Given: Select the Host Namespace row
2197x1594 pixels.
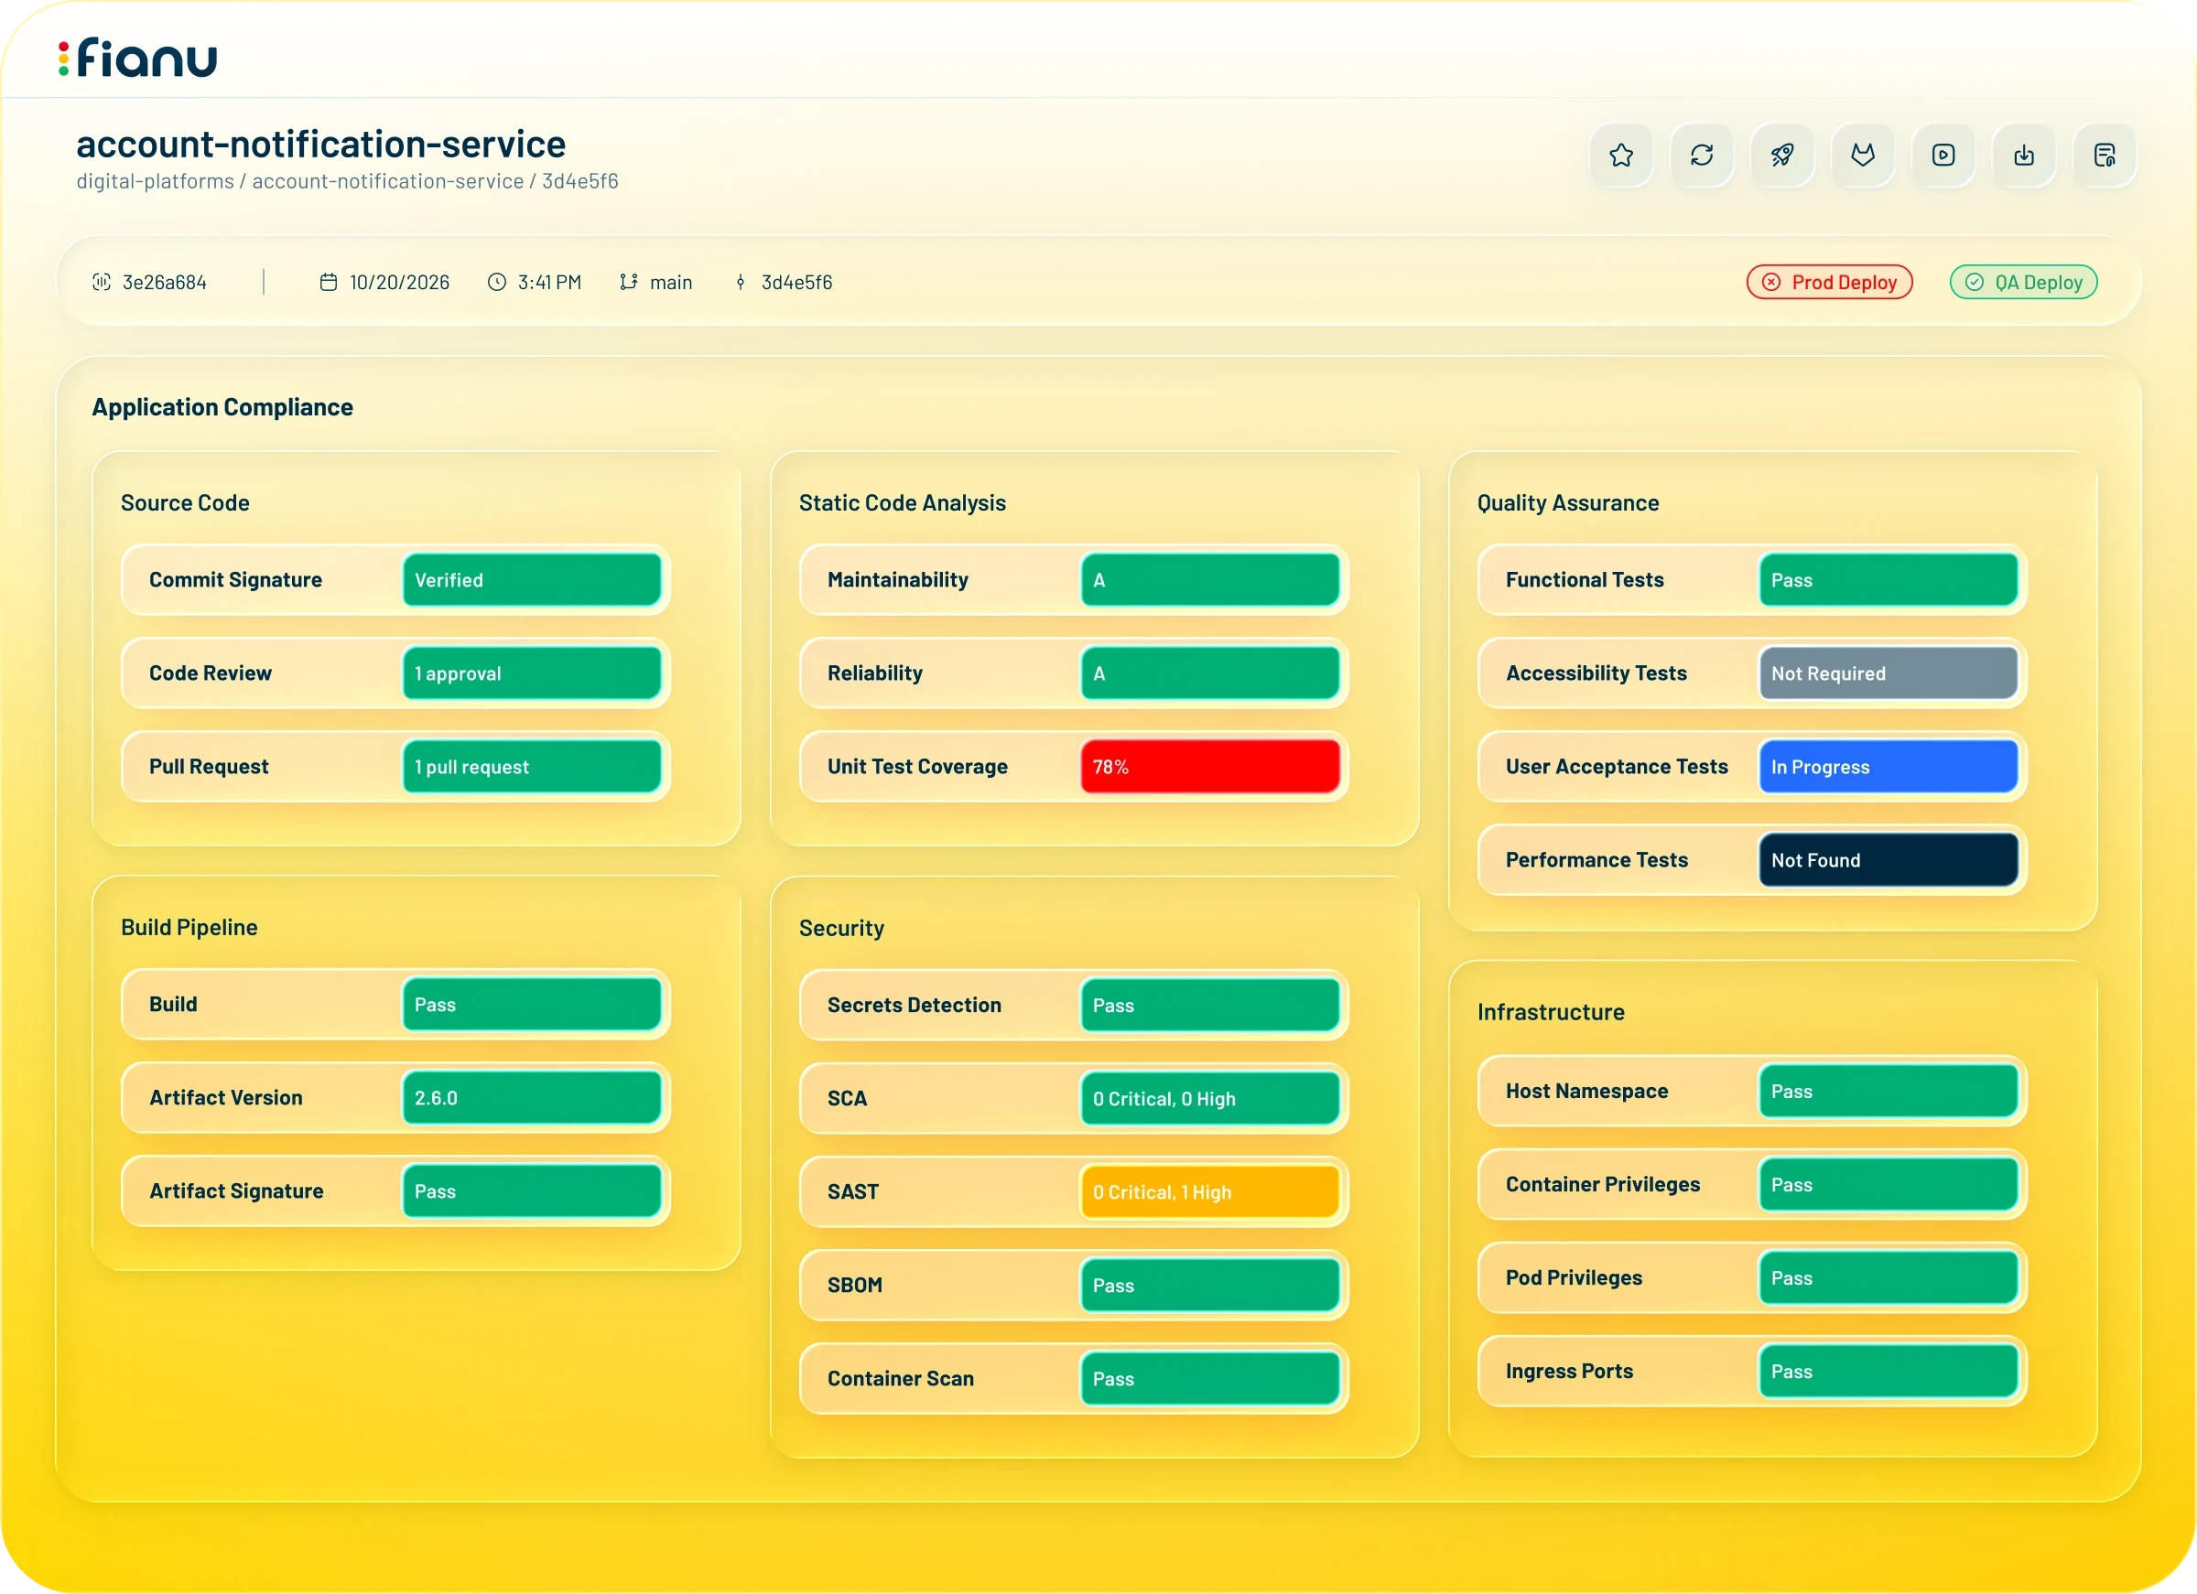Looking at the screenshot, I should pyautogui.click(x=1751, y=1091).
